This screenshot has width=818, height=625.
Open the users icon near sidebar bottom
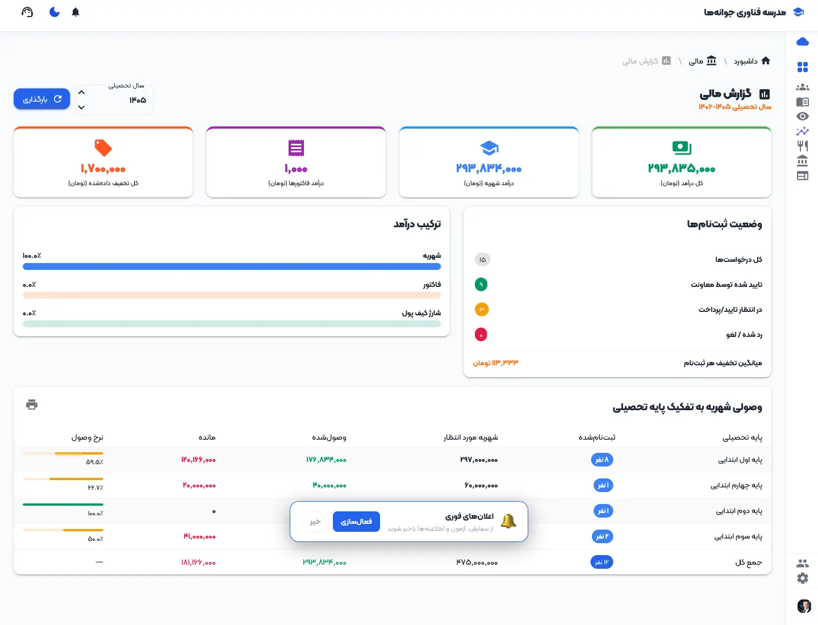803,564
